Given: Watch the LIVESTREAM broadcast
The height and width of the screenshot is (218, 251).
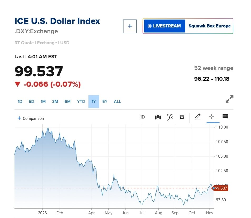Looking at the screenshot, I should 165,26.
